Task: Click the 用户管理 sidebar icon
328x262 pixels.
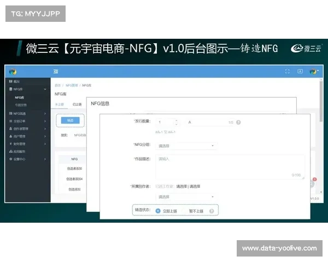Action: click(11, 136)
